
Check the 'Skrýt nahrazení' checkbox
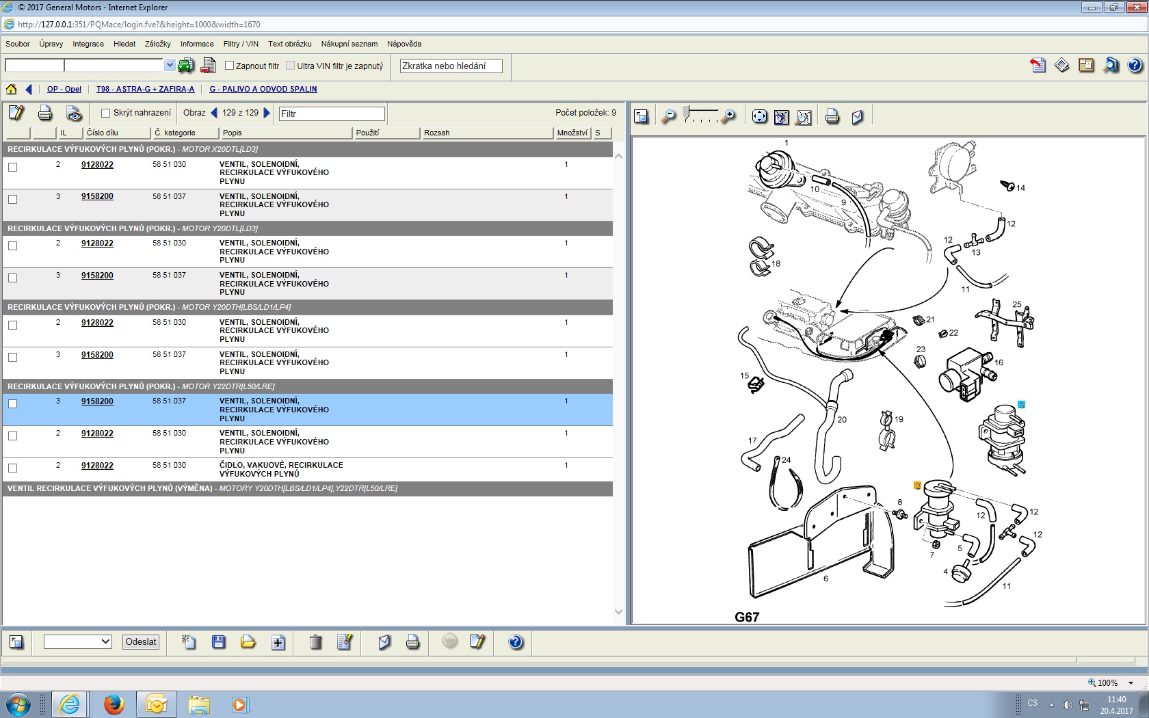pyautogui.click(x=106, y=114)
